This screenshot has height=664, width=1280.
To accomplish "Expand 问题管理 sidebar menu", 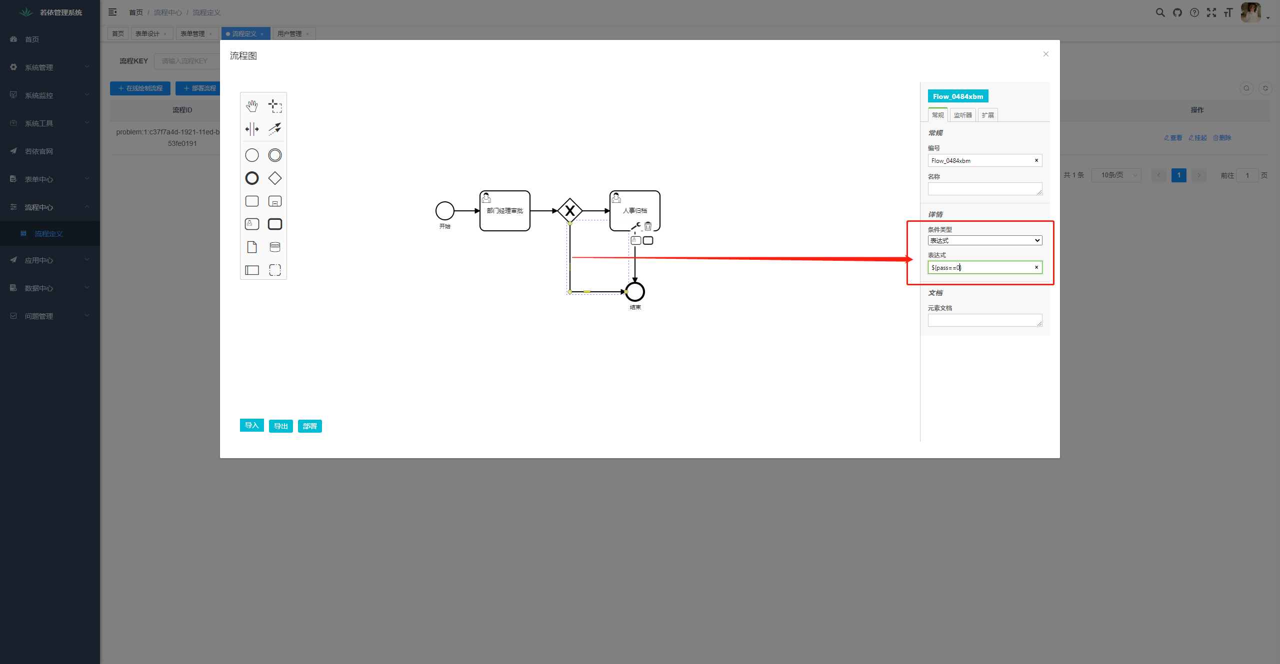I will [50, 316].
